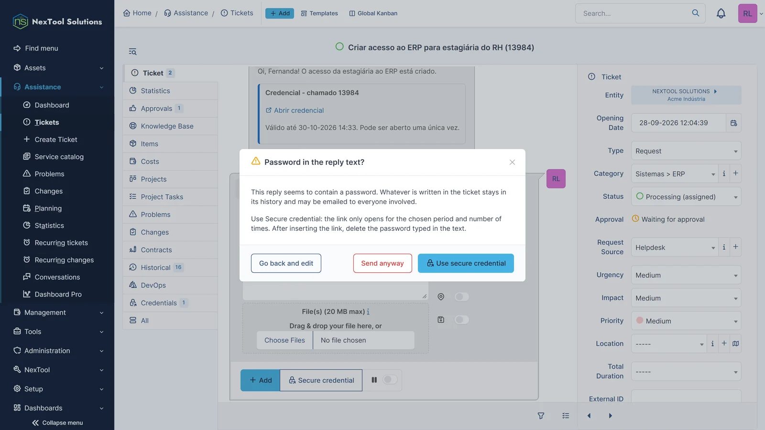Click the RL user avatar

tap(747, 13)
